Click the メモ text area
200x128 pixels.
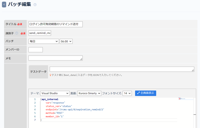[55, 58]
